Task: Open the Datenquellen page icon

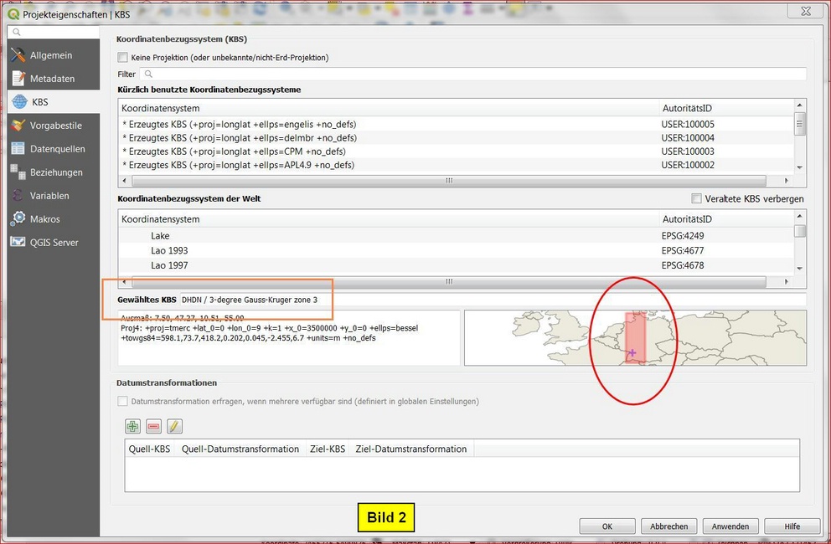Action: [x=18, y=149]
